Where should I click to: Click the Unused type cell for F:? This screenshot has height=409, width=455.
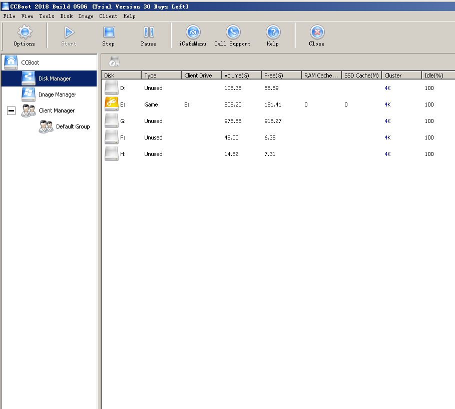(153, 137)
